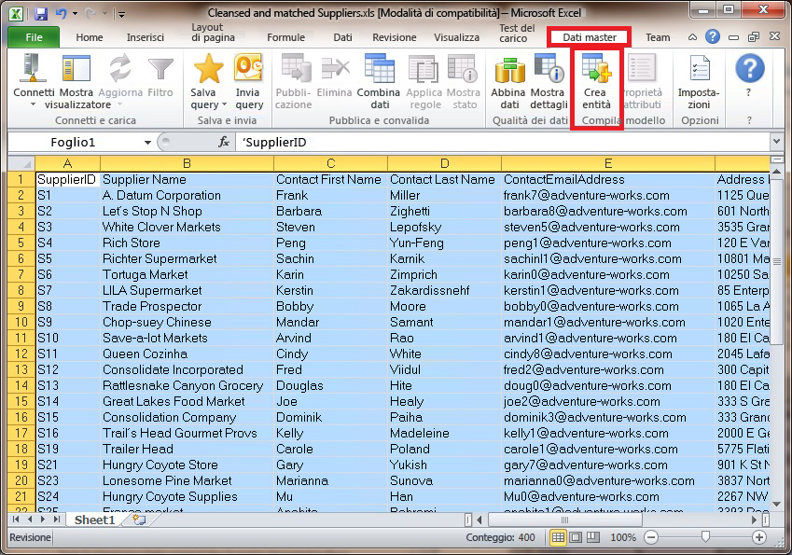The height and width of the screenshot is (555, 792).
Task: Open the Revisione ribbon tab
Action: tap(394, 37)
